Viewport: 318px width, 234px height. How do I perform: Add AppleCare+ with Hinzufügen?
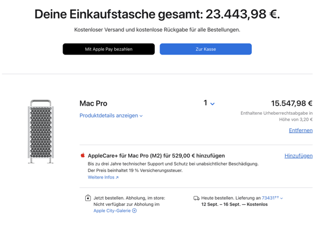click(299, 156)
